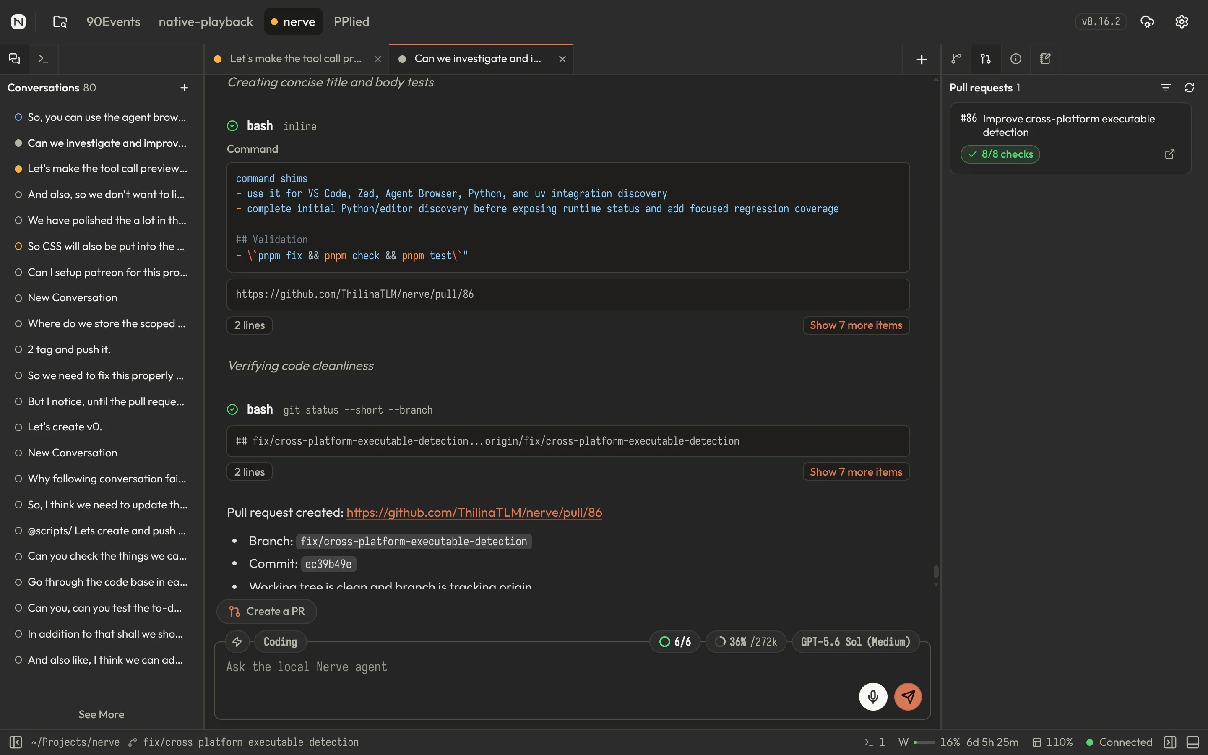
Task: Click the lightning quick actions icon
Action: [237, 642]
